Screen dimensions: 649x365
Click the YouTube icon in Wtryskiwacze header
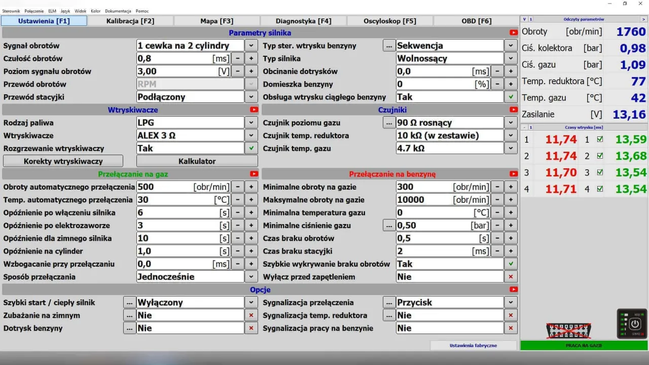(x=254, y=109)
